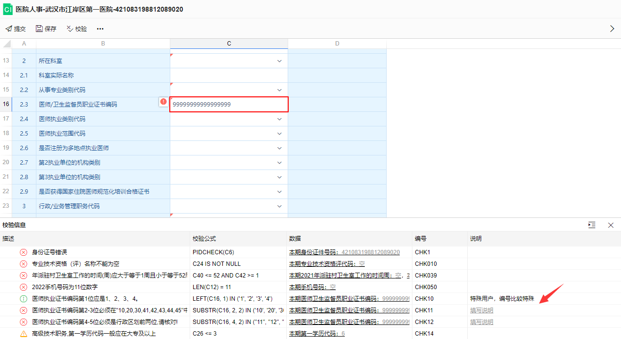Viewport: 621px width, 339px height.
Task: Expand the 所在科室 dropdown
Action: tap(279, 61)
